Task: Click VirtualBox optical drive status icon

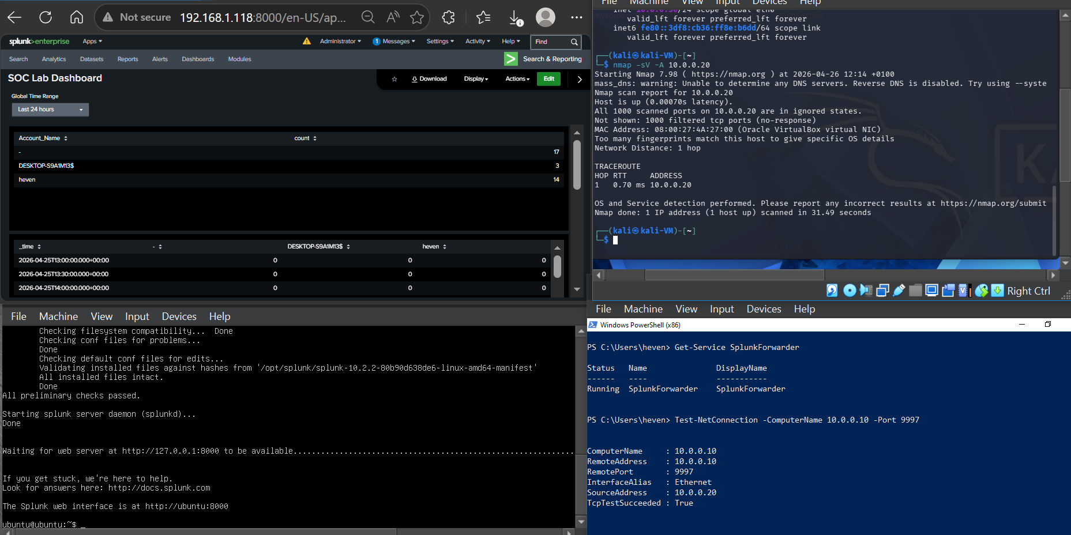Action: (850, 291)
